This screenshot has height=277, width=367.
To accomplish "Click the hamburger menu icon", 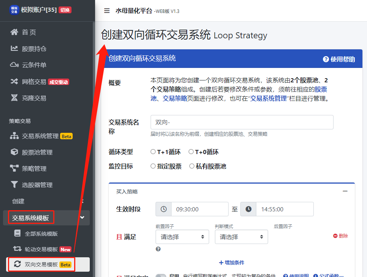I will pos(107,11).
